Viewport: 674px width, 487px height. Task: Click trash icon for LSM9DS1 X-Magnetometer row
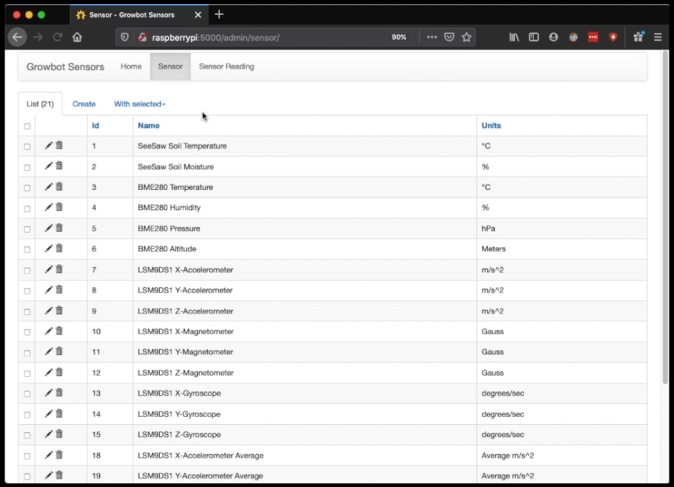[x=59, y=331]
